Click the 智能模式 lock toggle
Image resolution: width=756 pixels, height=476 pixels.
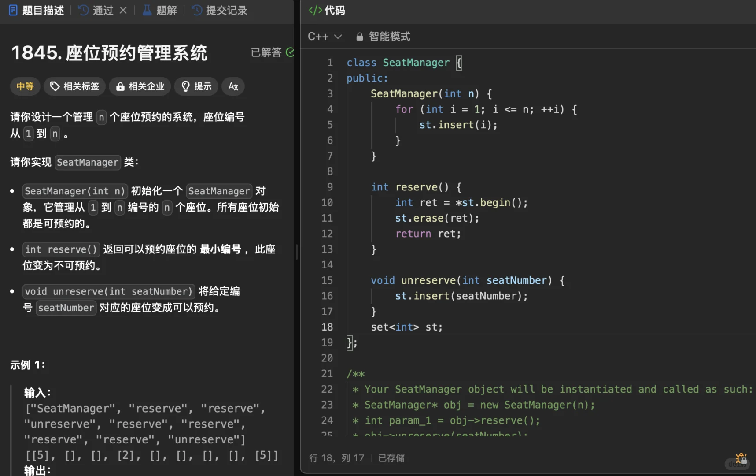pyautogui.click(x=383, y=37)
